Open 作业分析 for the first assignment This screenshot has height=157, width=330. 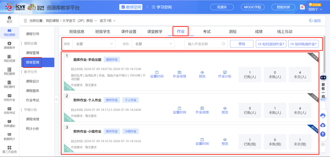(x=225, y=73)
